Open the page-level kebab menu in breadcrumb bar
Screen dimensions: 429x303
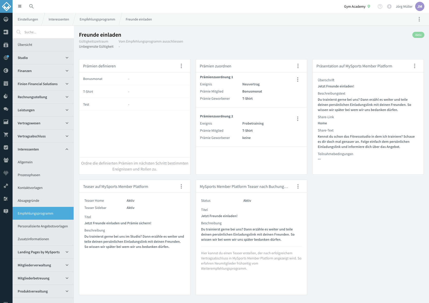(x=419, y=19)
